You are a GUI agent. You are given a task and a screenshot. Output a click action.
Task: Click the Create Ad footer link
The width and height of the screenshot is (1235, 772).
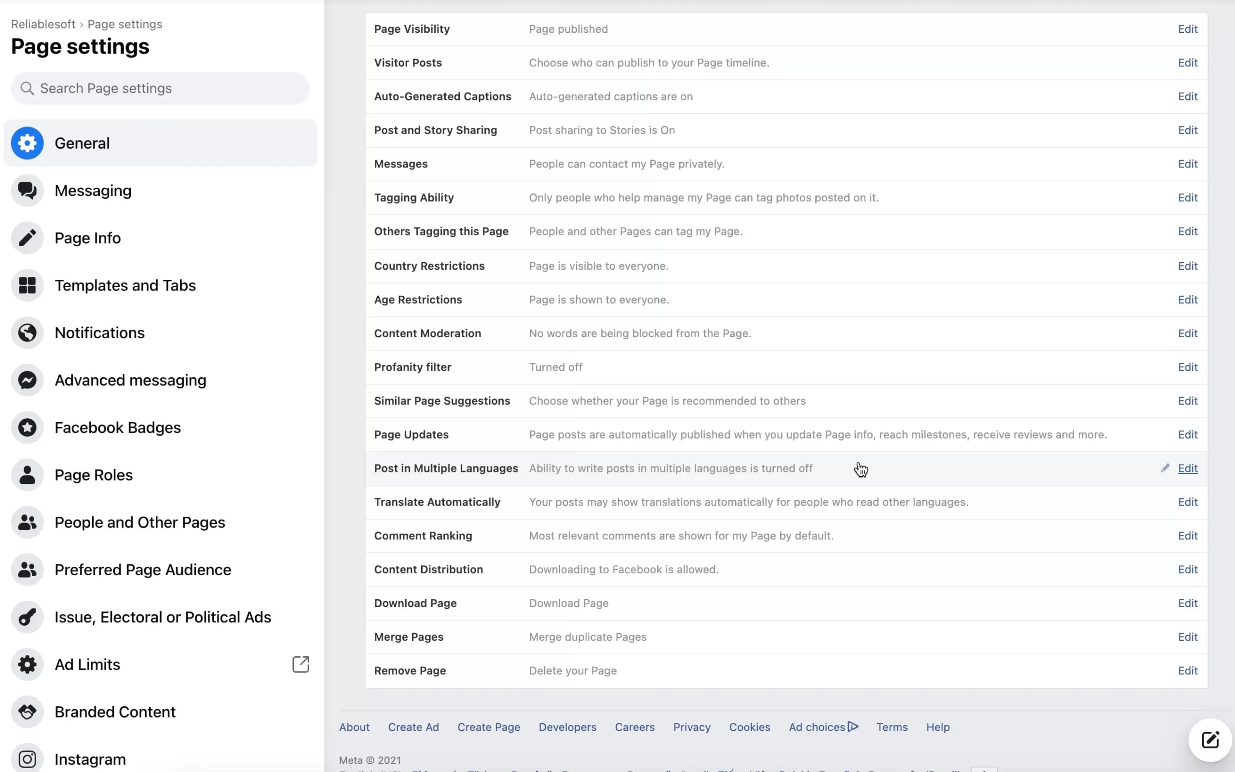tap(413, 727)
